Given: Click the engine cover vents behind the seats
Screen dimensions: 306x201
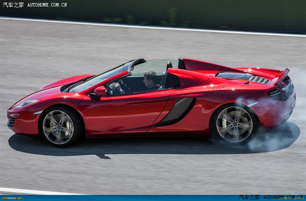Looking at the screenshot, I should [x=259, y=80].
